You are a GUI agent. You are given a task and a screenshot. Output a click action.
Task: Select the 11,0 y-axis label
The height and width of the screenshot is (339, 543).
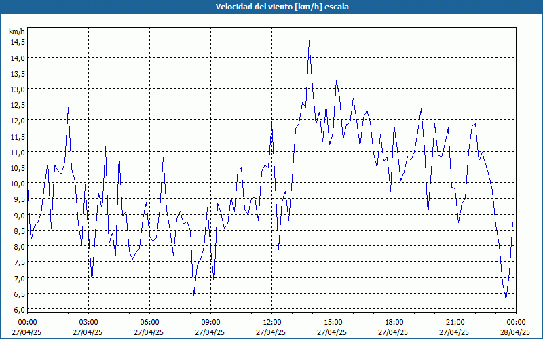[x=18, y=152]
